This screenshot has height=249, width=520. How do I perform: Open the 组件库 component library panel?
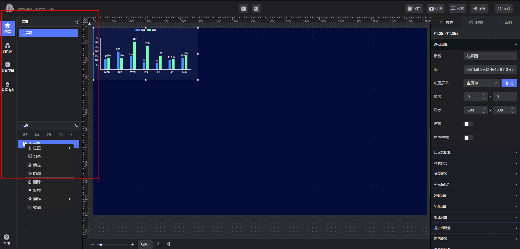(x=8, y=48)
